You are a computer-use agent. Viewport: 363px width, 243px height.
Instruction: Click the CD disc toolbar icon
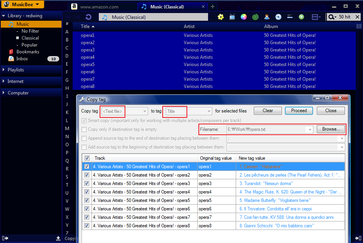point(278,17)
